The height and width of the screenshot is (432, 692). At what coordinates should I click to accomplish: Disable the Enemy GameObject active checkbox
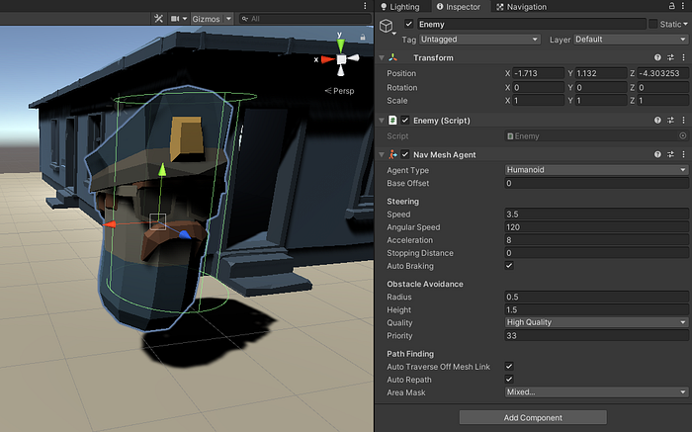409,24
